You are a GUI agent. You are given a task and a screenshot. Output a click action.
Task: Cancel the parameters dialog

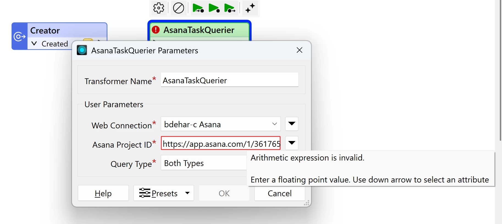click(280, 193)
